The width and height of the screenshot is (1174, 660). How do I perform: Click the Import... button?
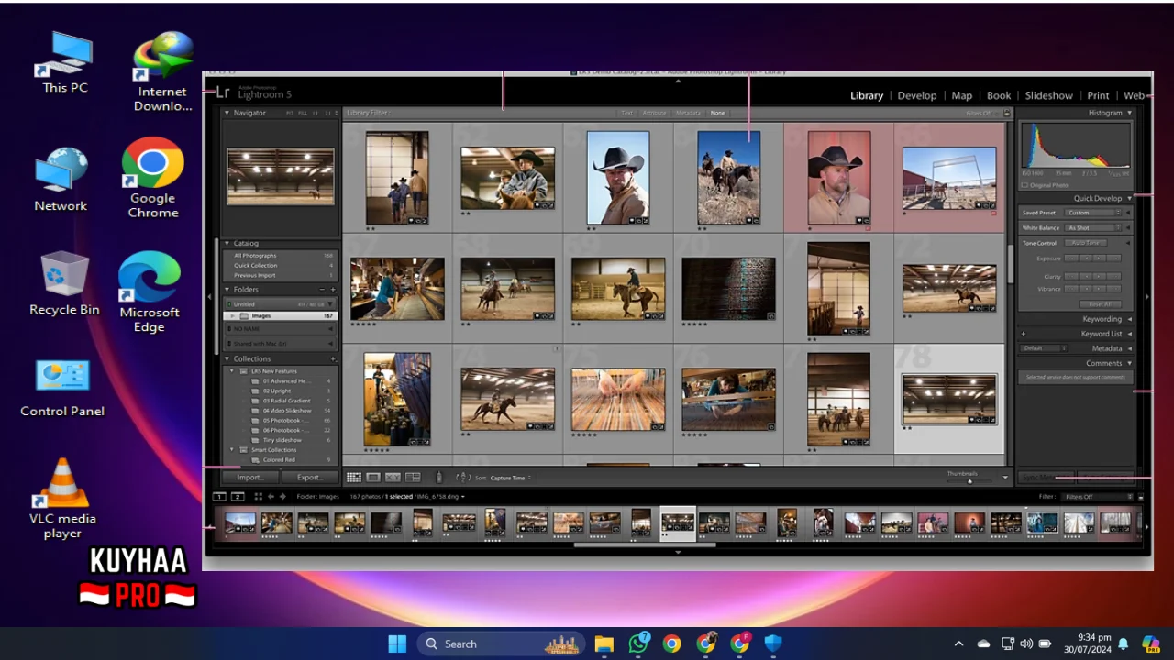250,478
